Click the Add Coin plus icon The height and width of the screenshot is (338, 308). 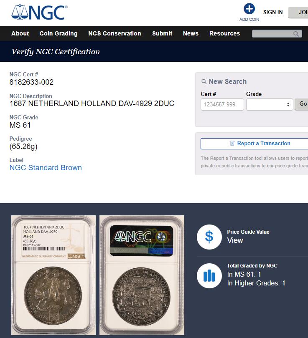(x=249, y=9)
